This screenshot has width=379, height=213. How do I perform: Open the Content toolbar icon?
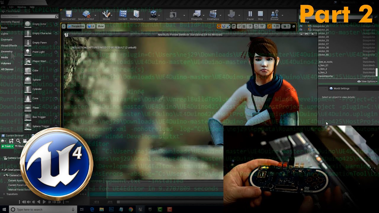[x=123, y=15]
